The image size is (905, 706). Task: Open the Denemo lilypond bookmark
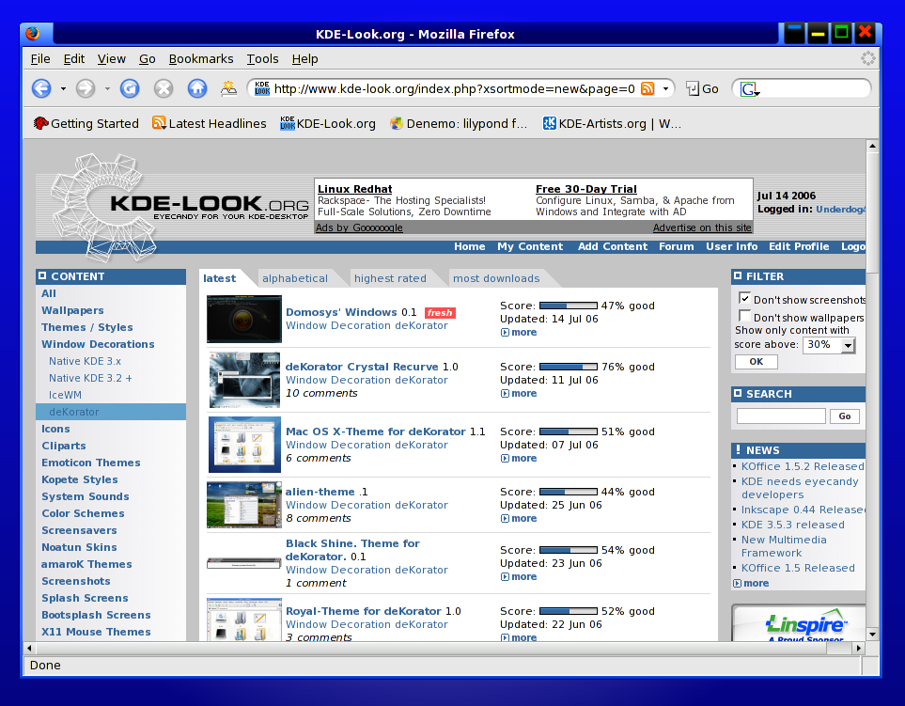[459, 123]
